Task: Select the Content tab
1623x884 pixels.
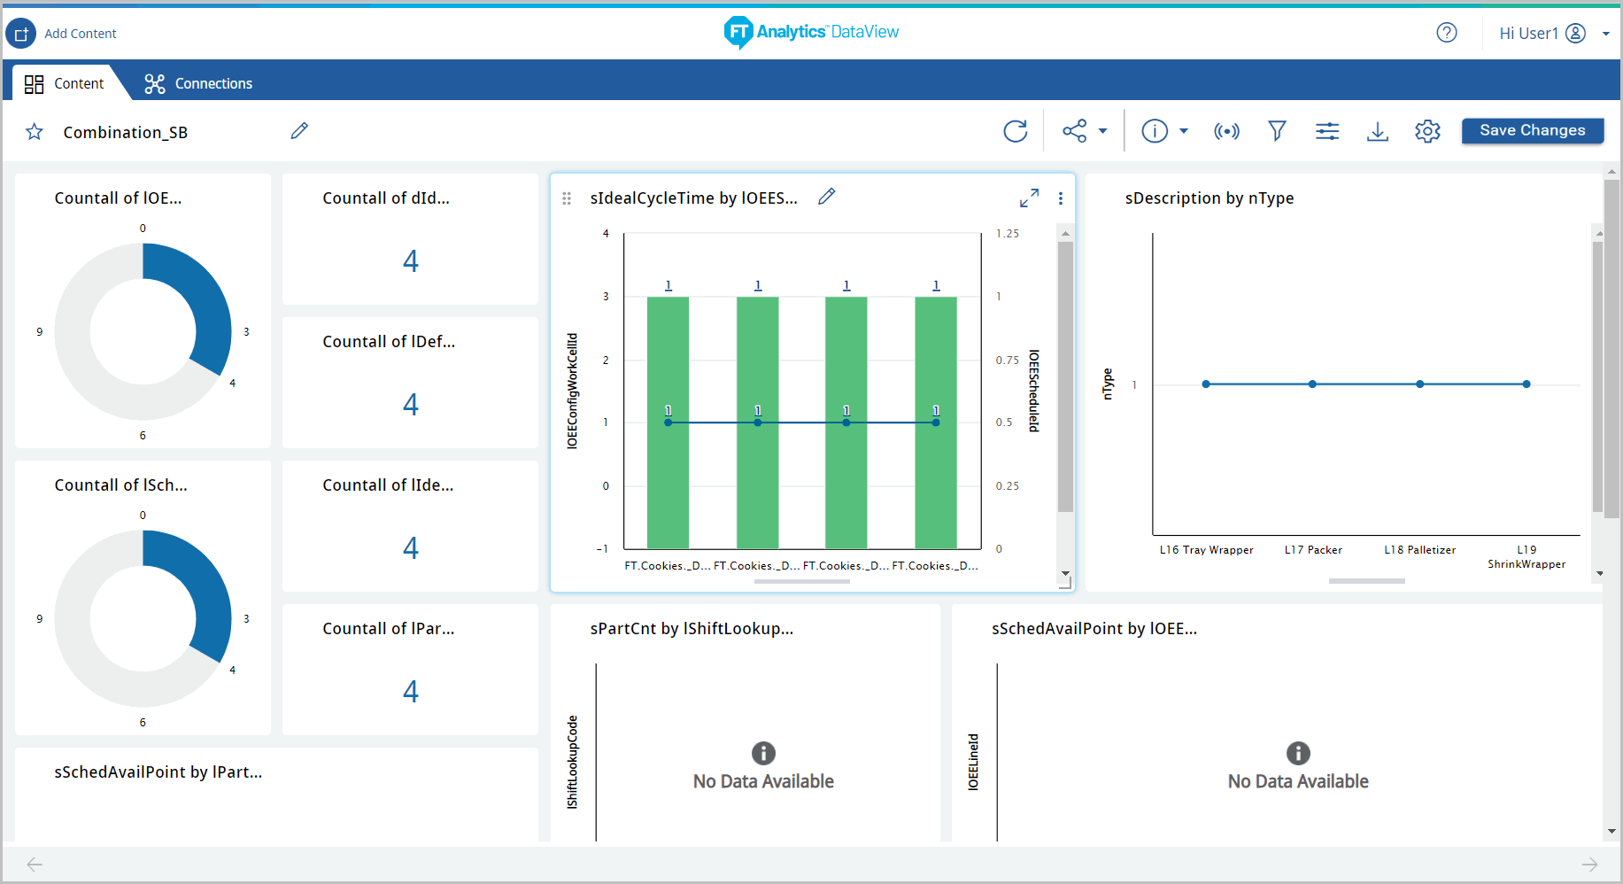Action: coord(65,83)
